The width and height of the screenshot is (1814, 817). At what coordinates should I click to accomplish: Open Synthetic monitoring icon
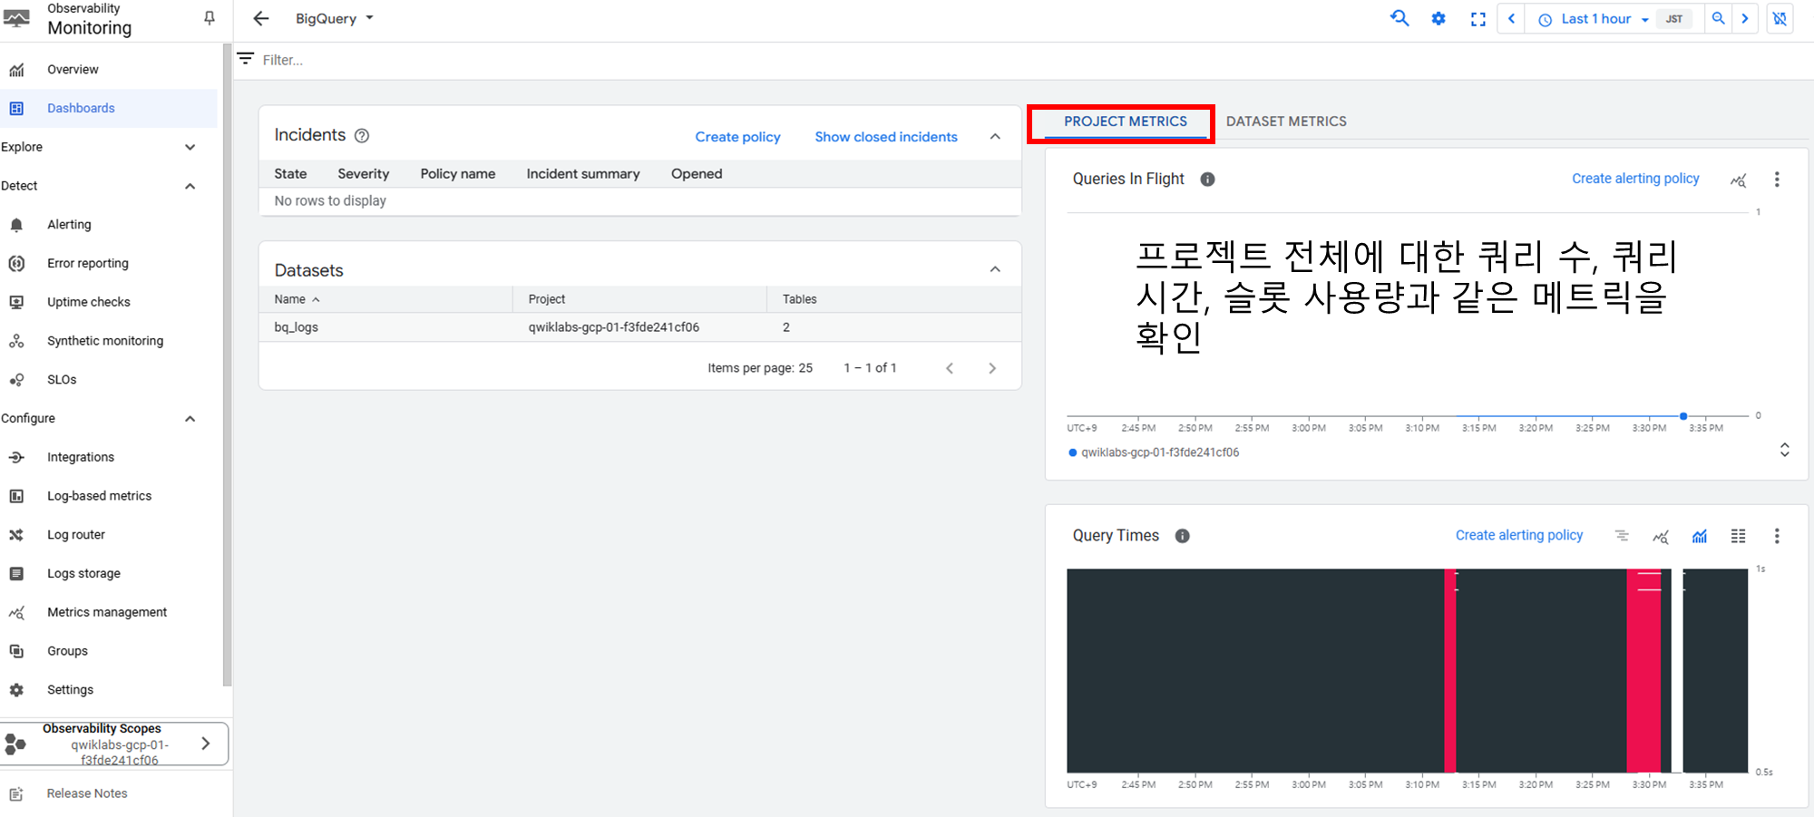[16, 341]
